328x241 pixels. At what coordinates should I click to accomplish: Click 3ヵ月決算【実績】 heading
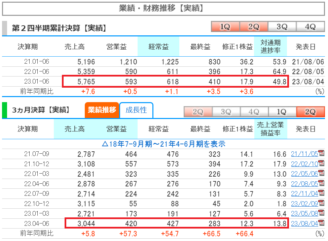coord(41,110)
